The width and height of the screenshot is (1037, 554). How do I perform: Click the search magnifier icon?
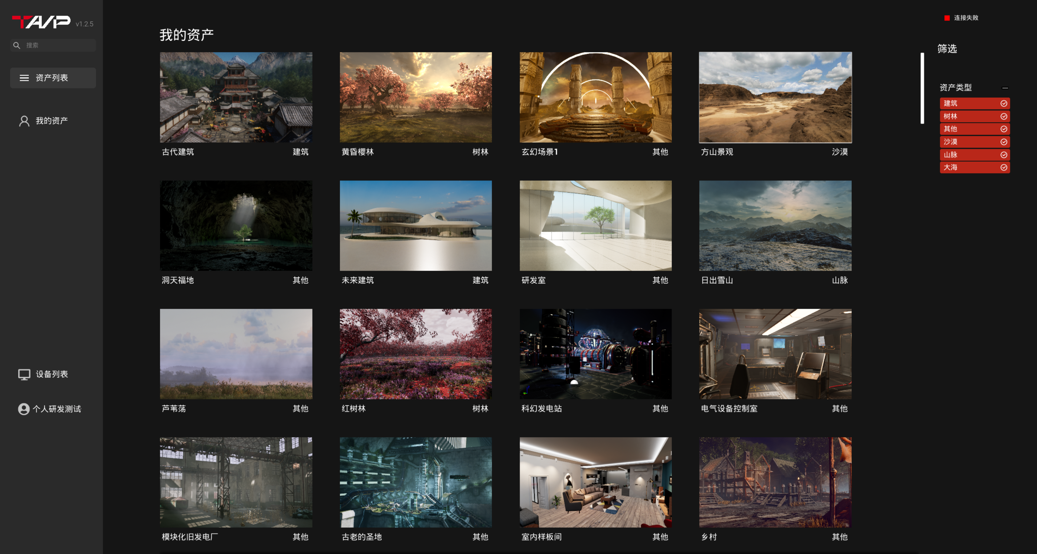click(x=16, y=45)
